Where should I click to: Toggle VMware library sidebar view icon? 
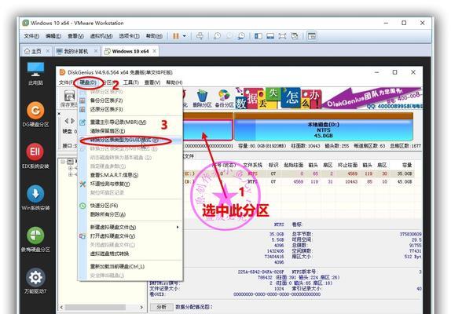tap(258, 36)
